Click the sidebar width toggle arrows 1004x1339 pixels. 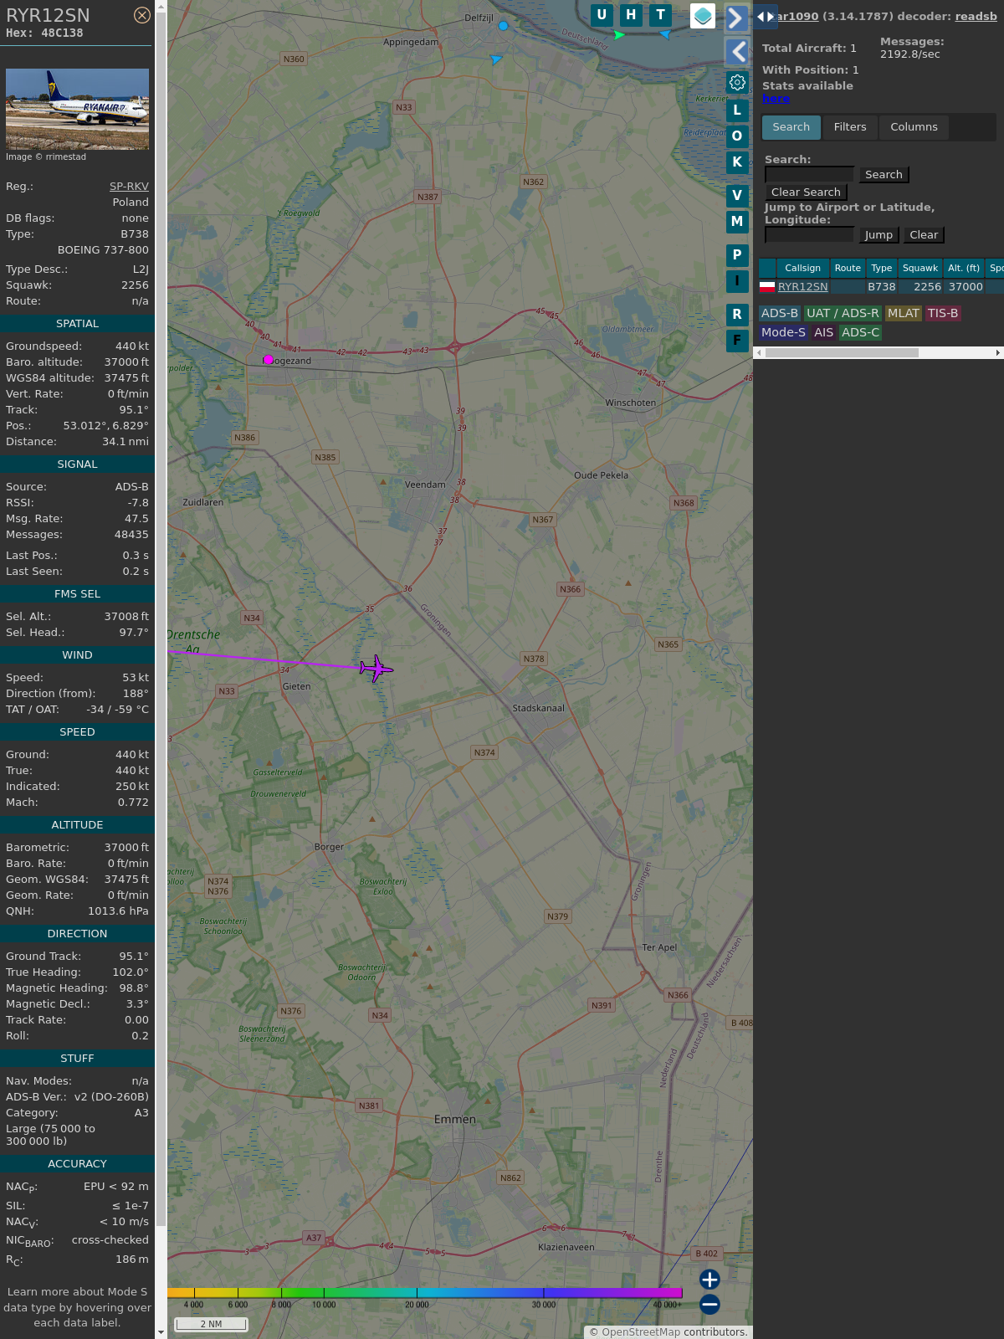[765, 17]
